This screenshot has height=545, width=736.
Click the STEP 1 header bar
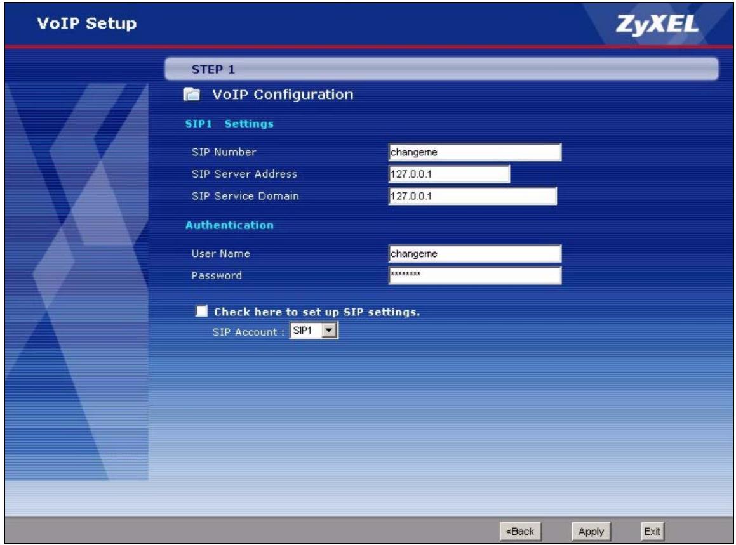point(442,69)
